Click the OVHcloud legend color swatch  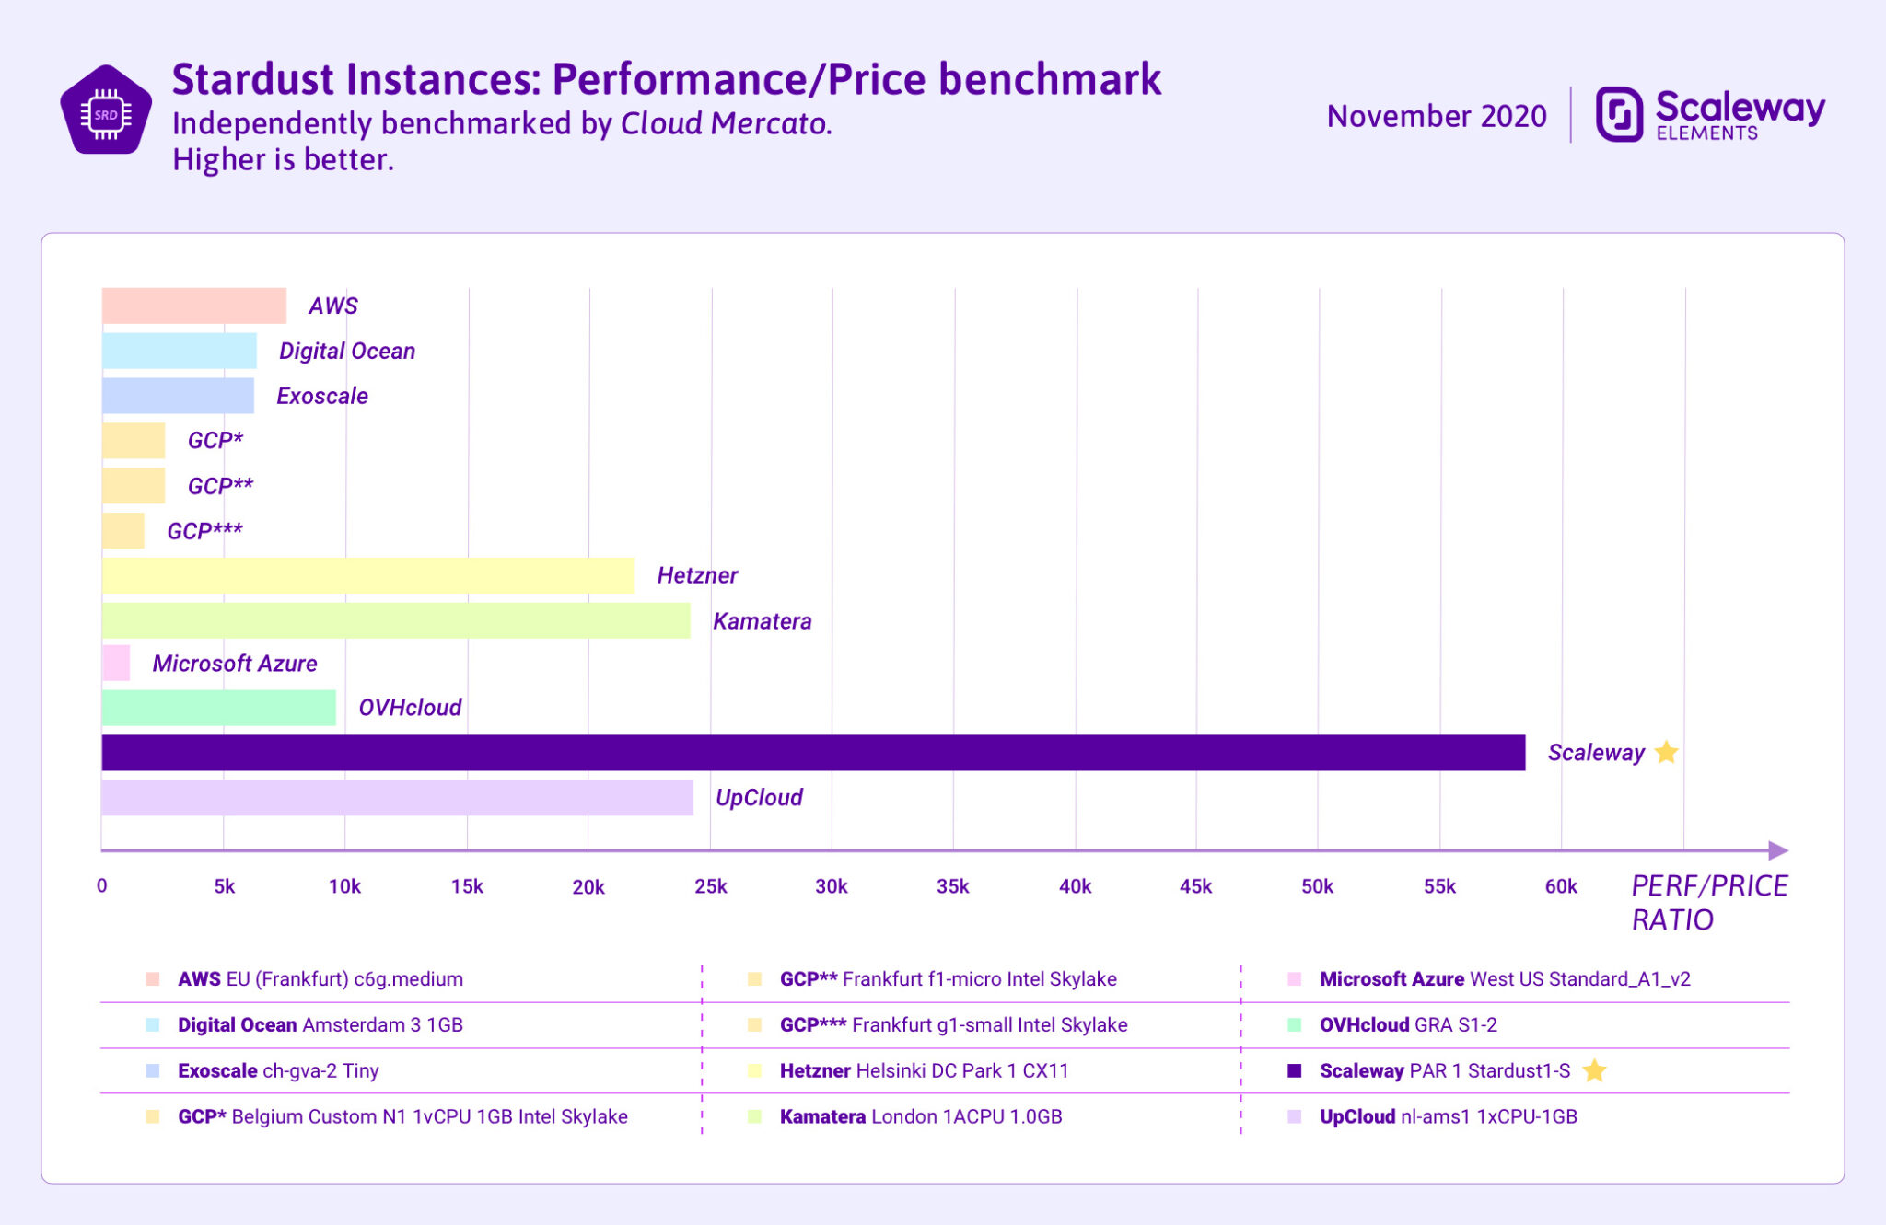1295,1025
